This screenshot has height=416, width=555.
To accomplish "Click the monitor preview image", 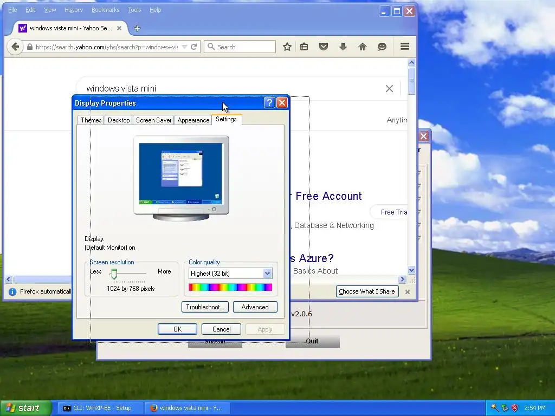I will click(181, 178).
